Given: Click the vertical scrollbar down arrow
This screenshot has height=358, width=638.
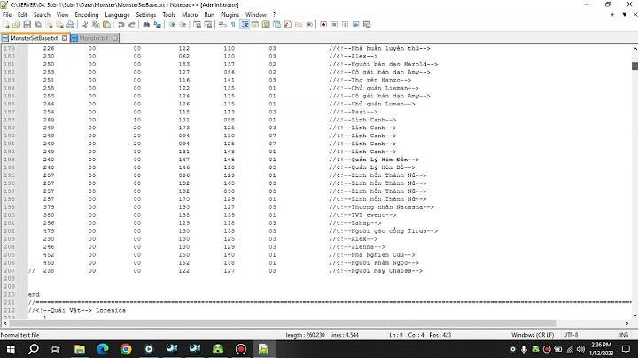Looking at the screenshot, I should tap(634, 315).
